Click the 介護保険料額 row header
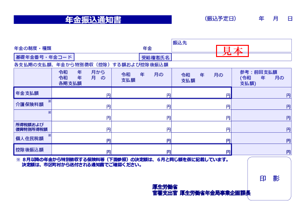The height and width of the screenshot is (215, 304). pos(33,104)
